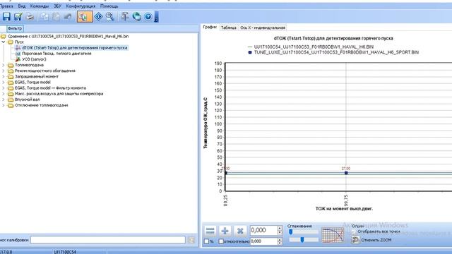Click the greyed Copy icon in toolbar

(x=44, y=17)
